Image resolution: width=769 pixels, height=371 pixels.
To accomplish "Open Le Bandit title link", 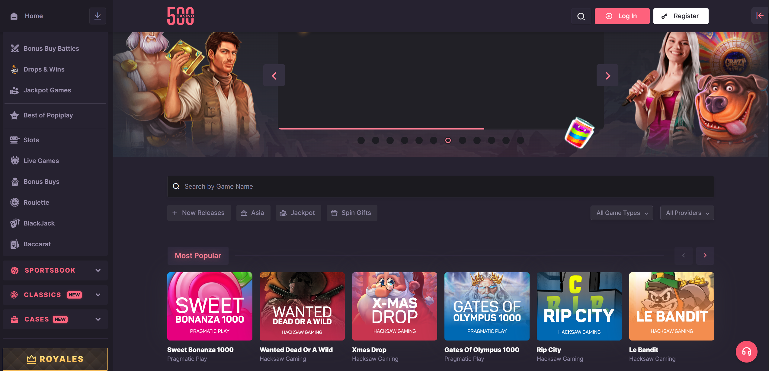I will coord(643,350).
